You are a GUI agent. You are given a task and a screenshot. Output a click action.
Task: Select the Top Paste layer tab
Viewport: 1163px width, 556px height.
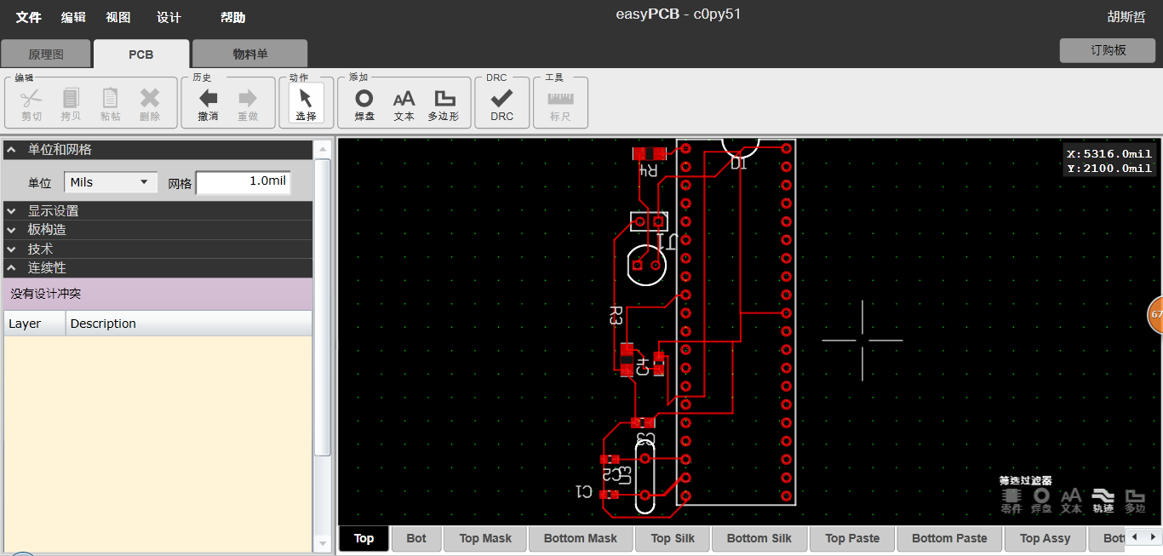852,538
